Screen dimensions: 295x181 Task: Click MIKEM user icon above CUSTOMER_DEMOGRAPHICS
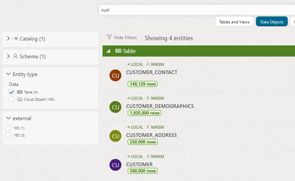(x=148, y=98)
